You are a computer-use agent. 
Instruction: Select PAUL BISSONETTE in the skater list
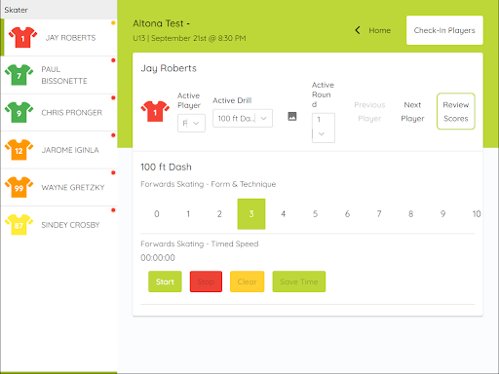(58, 75)
